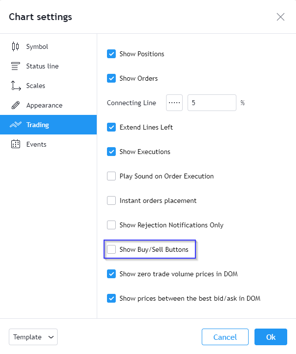
Task: Click the Cancel button
Action: (x=225, y=337)
